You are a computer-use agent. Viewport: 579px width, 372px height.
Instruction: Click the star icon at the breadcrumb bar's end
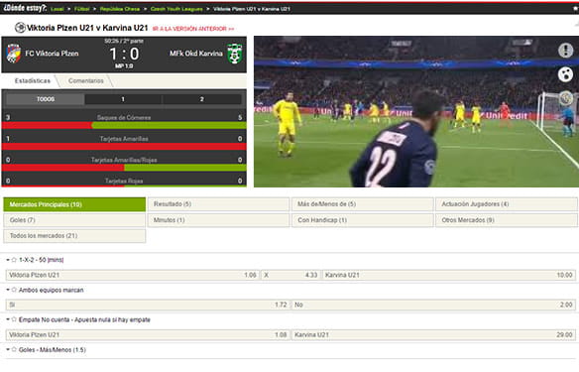(576, 9)
